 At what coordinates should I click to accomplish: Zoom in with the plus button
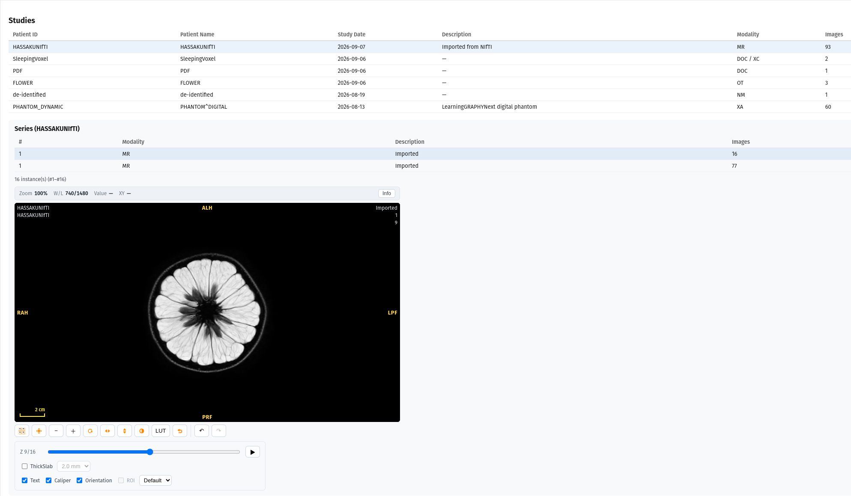click(x=73, y=431)
